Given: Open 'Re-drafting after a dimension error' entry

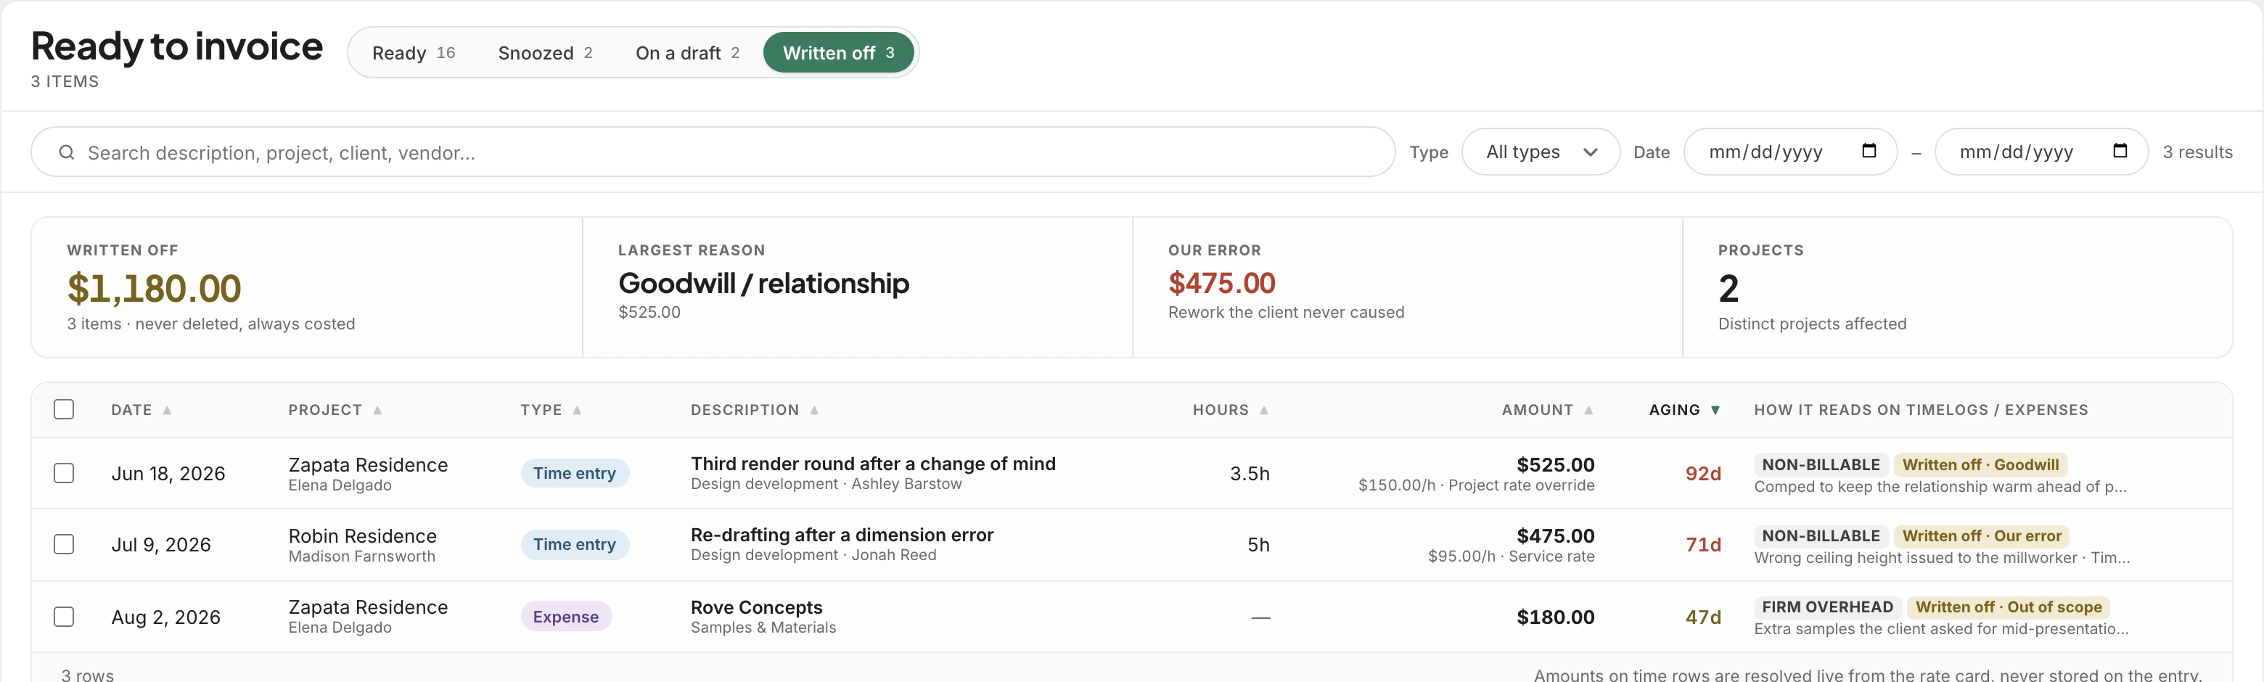Looking at the screenshot, I should [x=842, y=535].
